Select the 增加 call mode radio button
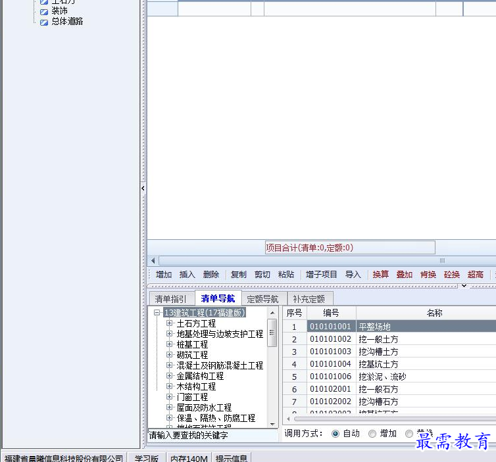The height and width of the screenshot is (462, 496). 372,434
